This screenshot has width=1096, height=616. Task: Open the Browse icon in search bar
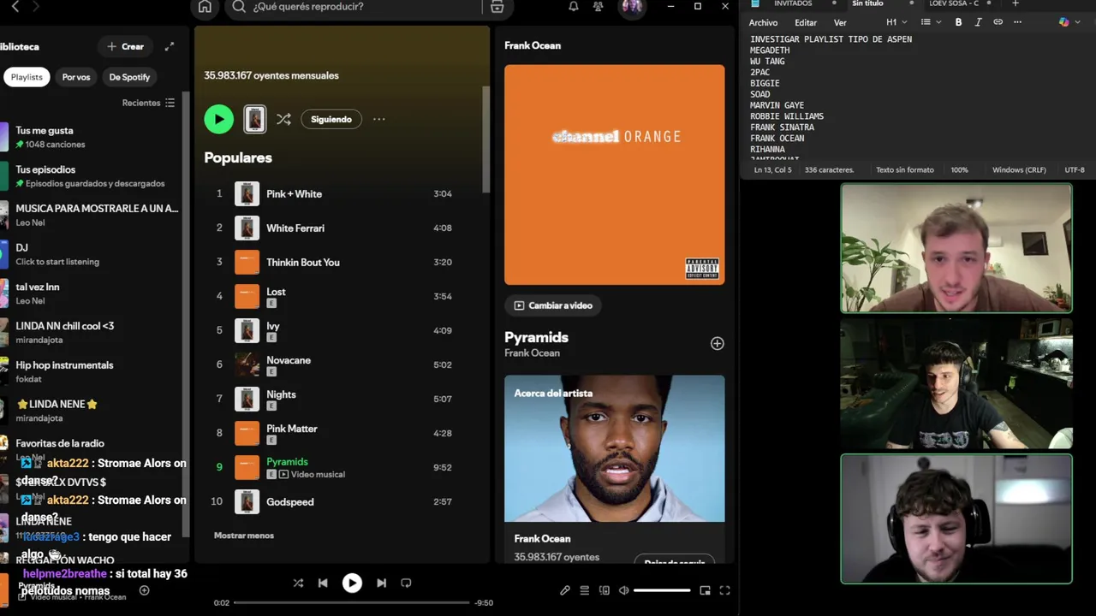pyautogui.click(x=497, y=7)
